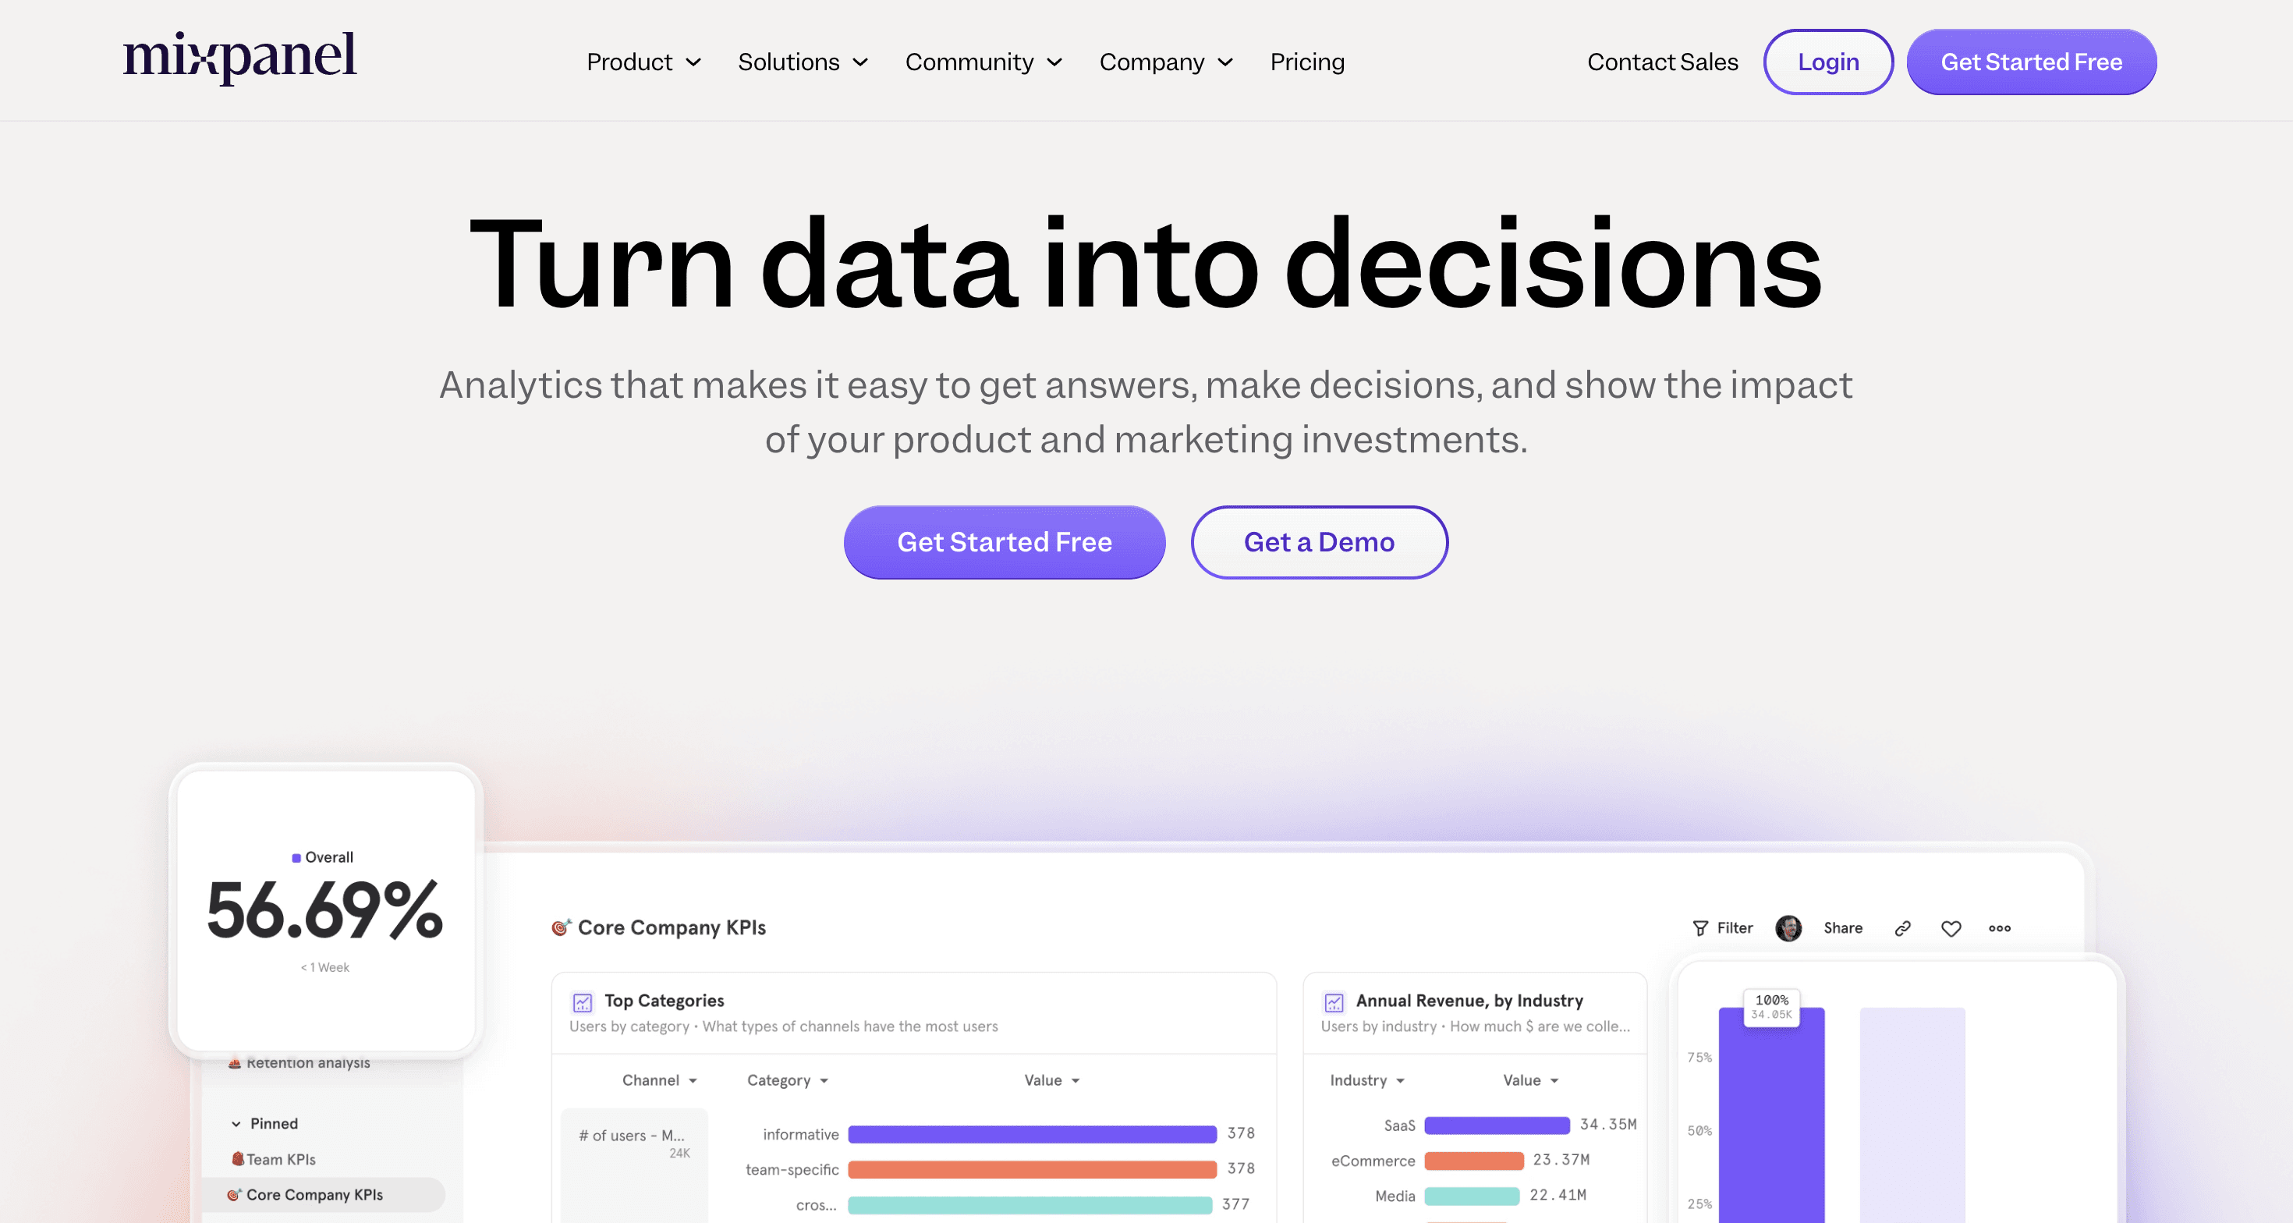This screenshot has width=2293, height=1223.
Task: Click the heart/favorite icon on dashboard
Action: coord(1947,926)
